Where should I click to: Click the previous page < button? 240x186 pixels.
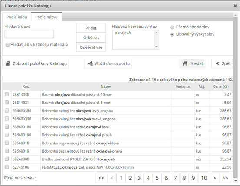pyautogui.click(x=112, y=178)
